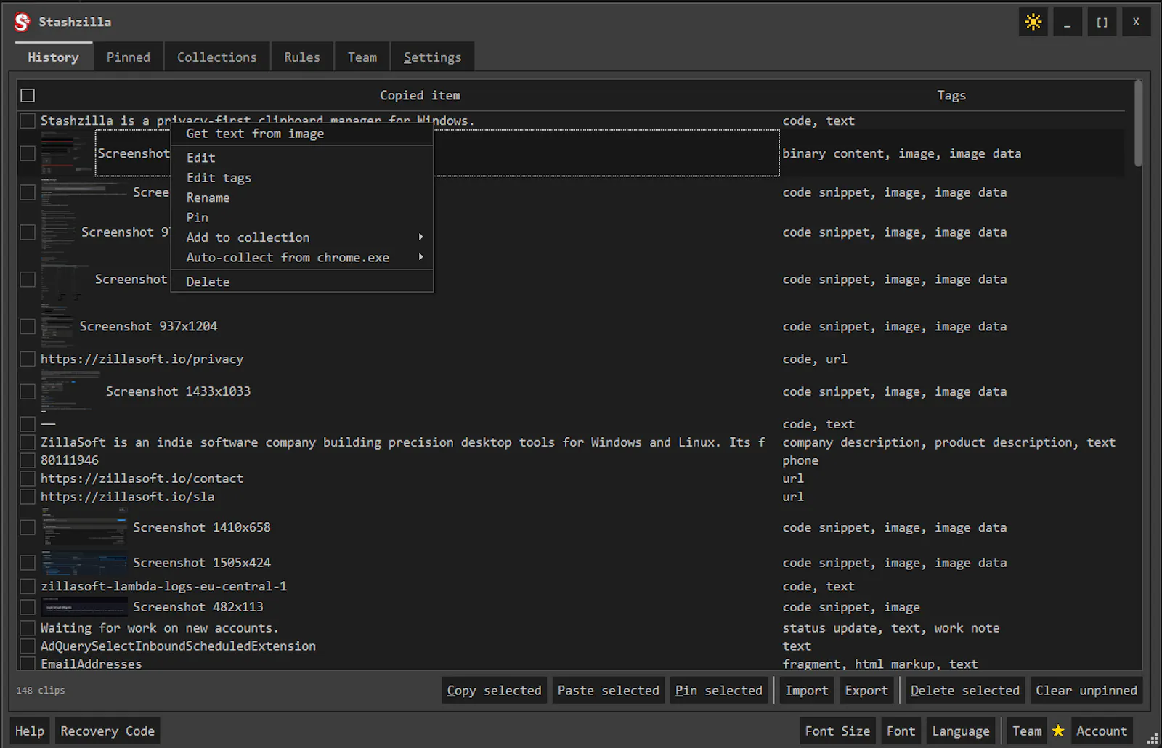1162x748 pixels.
Task: Open the Screenshot 1433x1033 thumbnail
Action: [70, 391]
